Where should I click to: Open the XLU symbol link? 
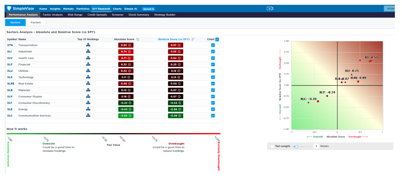coord(10,71)
